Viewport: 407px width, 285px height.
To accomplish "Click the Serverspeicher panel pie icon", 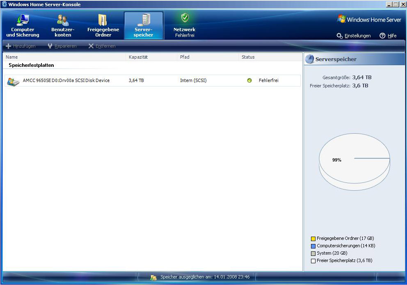I will (x=310, y=59).
